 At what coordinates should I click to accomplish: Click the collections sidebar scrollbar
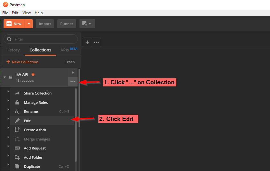(79, 98)
